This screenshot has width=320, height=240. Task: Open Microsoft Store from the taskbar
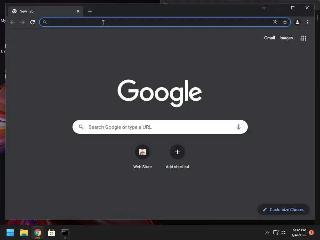[51, 232]
